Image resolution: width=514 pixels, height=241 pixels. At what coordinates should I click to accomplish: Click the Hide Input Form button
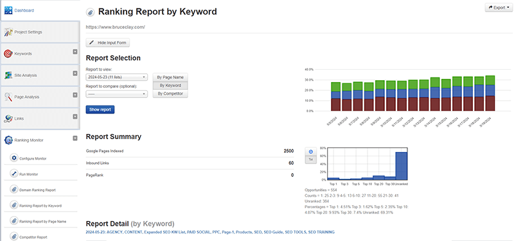(108, 43)
